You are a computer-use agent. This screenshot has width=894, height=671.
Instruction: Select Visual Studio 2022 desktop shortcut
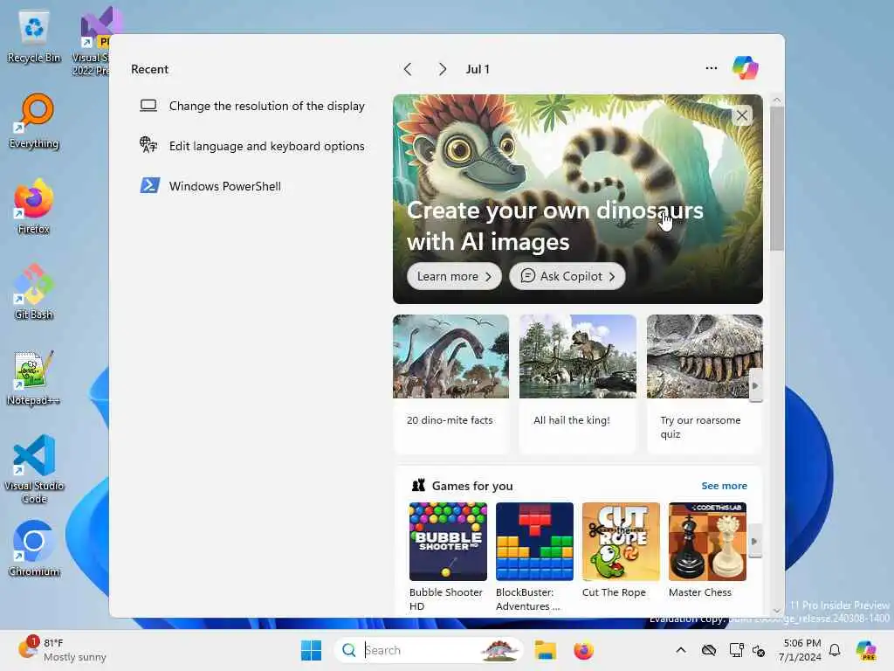tap(91, 41)
